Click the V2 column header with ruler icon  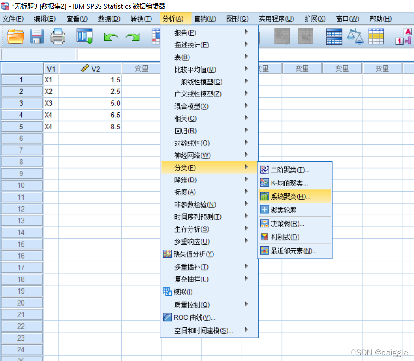pos(90,69)
